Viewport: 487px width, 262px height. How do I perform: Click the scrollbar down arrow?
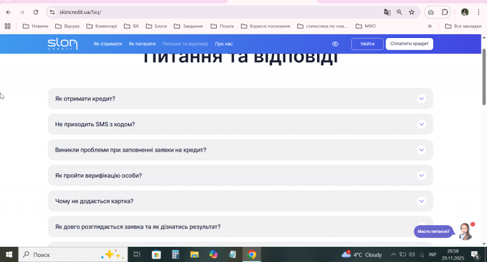(484, 244)
